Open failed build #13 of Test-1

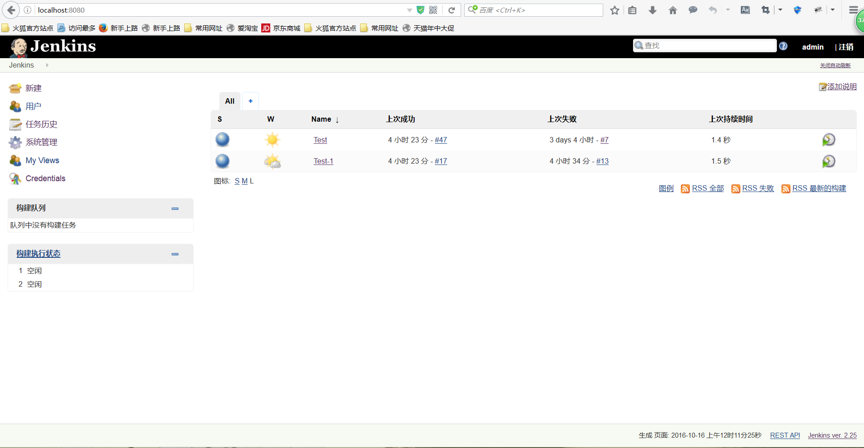[602, 161]
